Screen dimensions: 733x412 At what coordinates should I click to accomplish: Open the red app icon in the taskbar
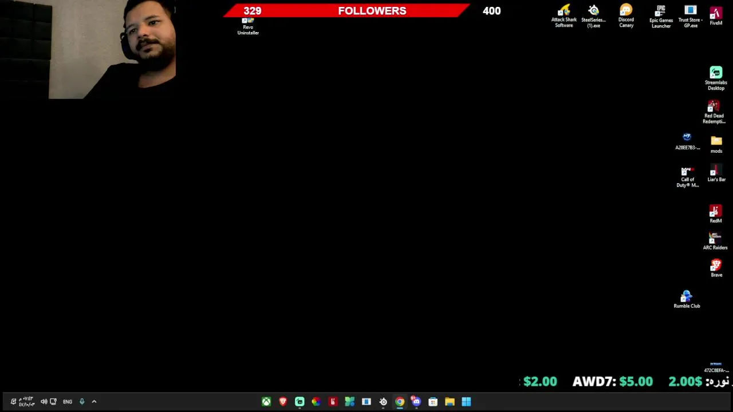point(333,402)
